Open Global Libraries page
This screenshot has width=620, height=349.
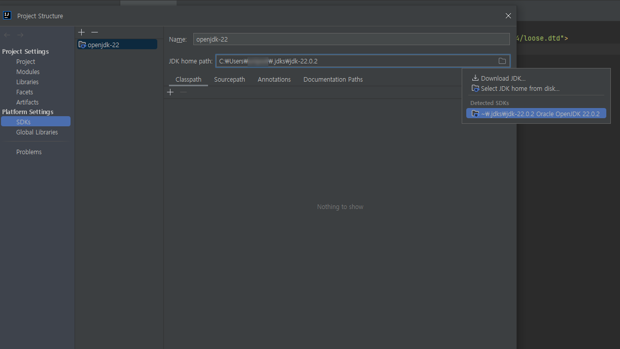37,132
